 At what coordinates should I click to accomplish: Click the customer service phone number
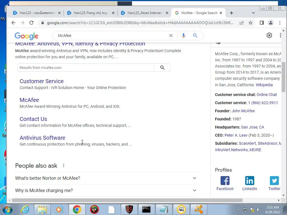coord(263,103)
